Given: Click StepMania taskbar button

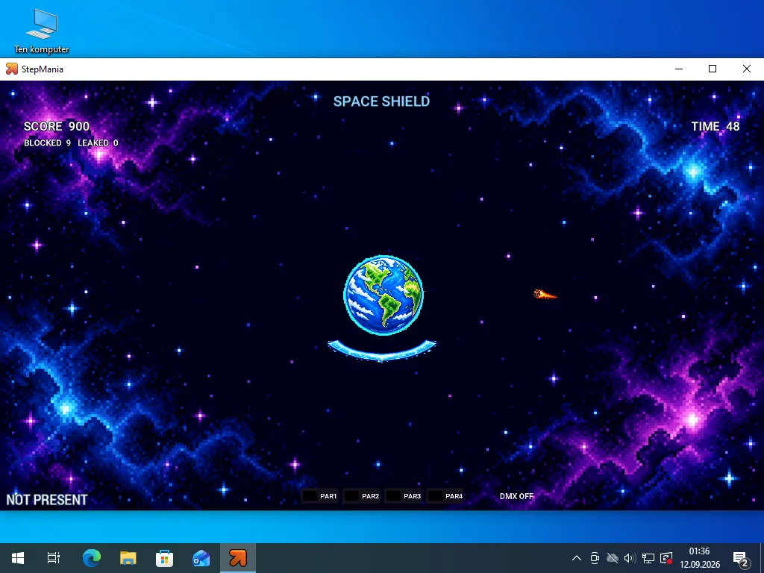Looking at the screenshot, I should (238, 558).
